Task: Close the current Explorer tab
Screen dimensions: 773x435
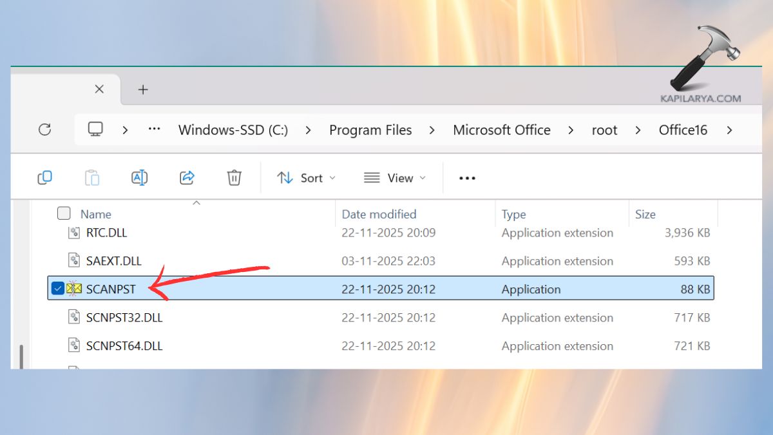Action: point(99,90)
